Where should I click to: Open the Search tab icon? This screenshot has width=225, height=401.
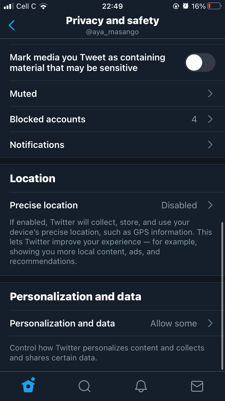click(x=84, y=386)
